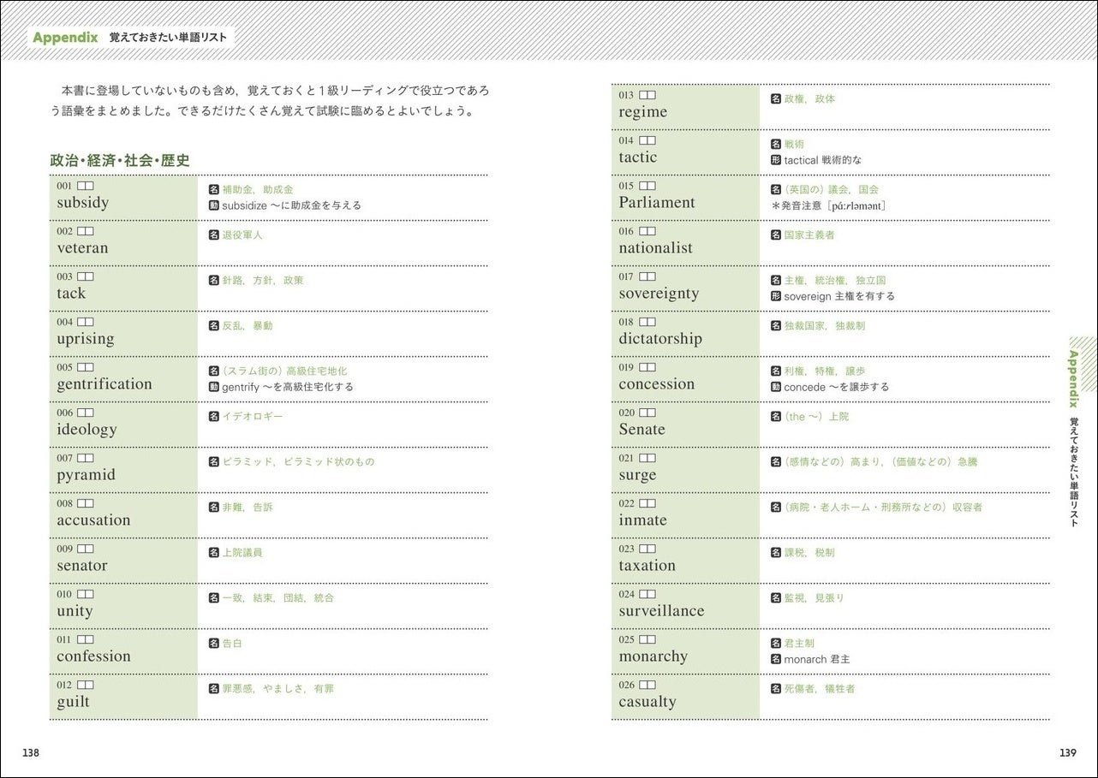Click the headword surveillance
Image resolution: width=1098 pixels, height=778 pixels.
click(661, 611)
